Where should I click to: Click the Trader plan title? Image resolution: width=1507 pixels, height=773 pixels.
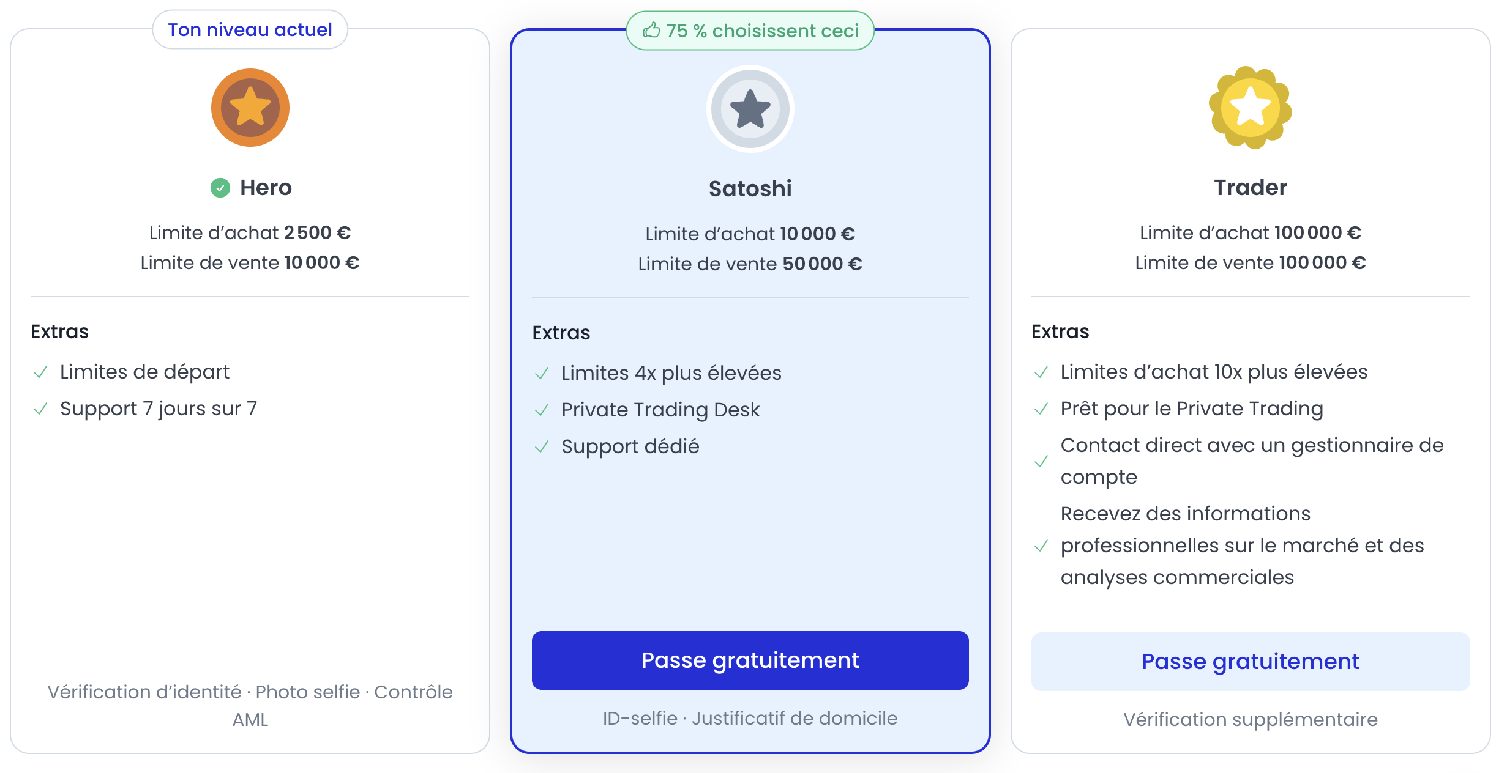coord(1251,187)
